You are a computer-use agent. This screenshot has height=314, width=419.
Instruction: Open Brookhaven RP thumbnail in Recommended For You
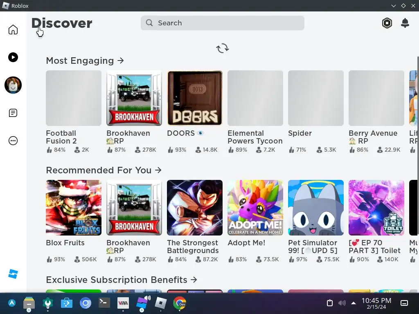tap(134, 208)
